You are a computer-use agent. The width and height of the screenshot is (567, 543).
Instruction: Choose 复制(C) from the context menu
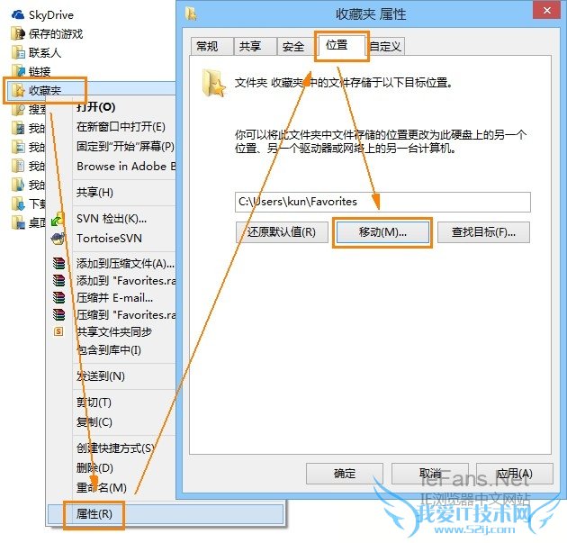[94, 421]
